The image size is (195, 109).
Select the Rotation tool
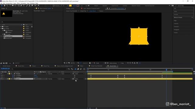point(10,5)
